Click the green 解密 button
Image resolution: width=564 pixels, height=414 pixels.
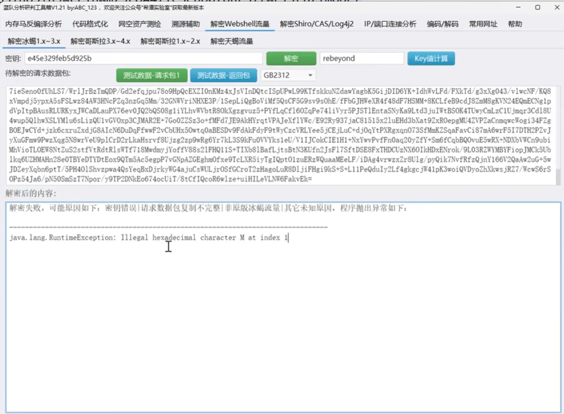tap(291, 59)
